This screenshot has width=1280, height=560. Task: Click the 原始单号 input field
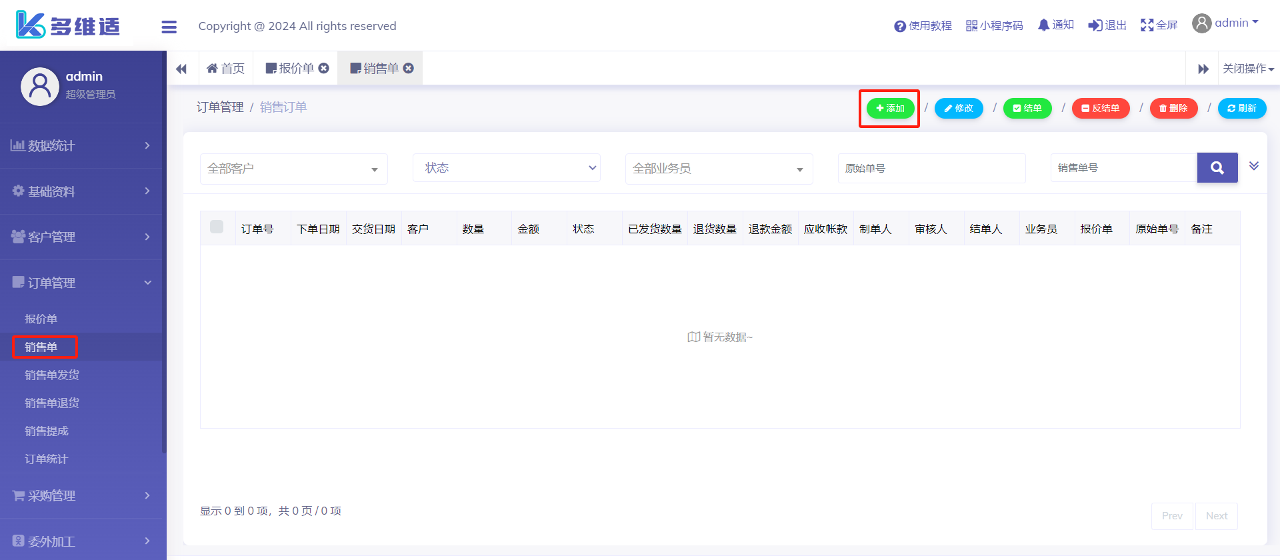931,168
